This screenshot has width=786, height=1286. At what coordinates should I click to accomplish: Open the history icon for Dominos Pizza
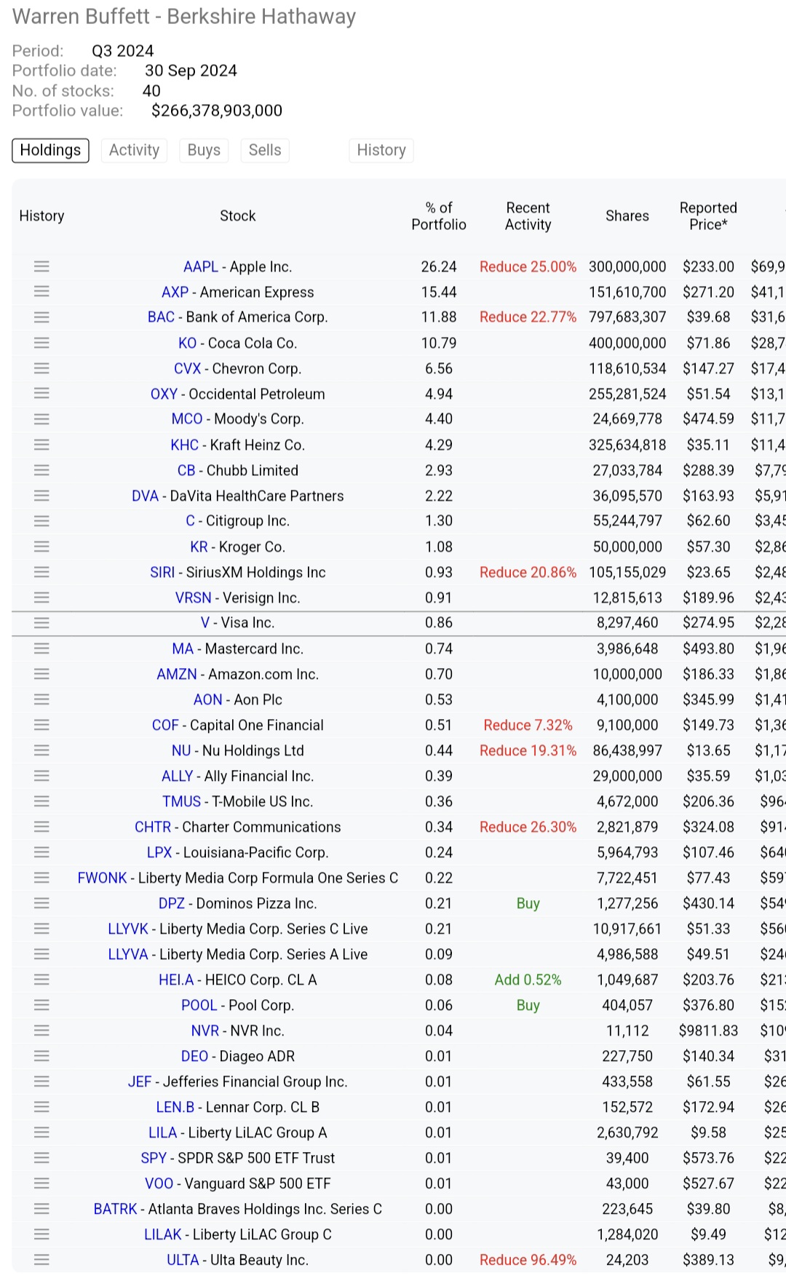click(41, 903)
